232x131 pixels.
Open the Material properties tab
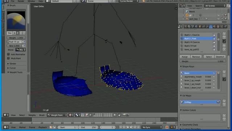tap(214, 27)
